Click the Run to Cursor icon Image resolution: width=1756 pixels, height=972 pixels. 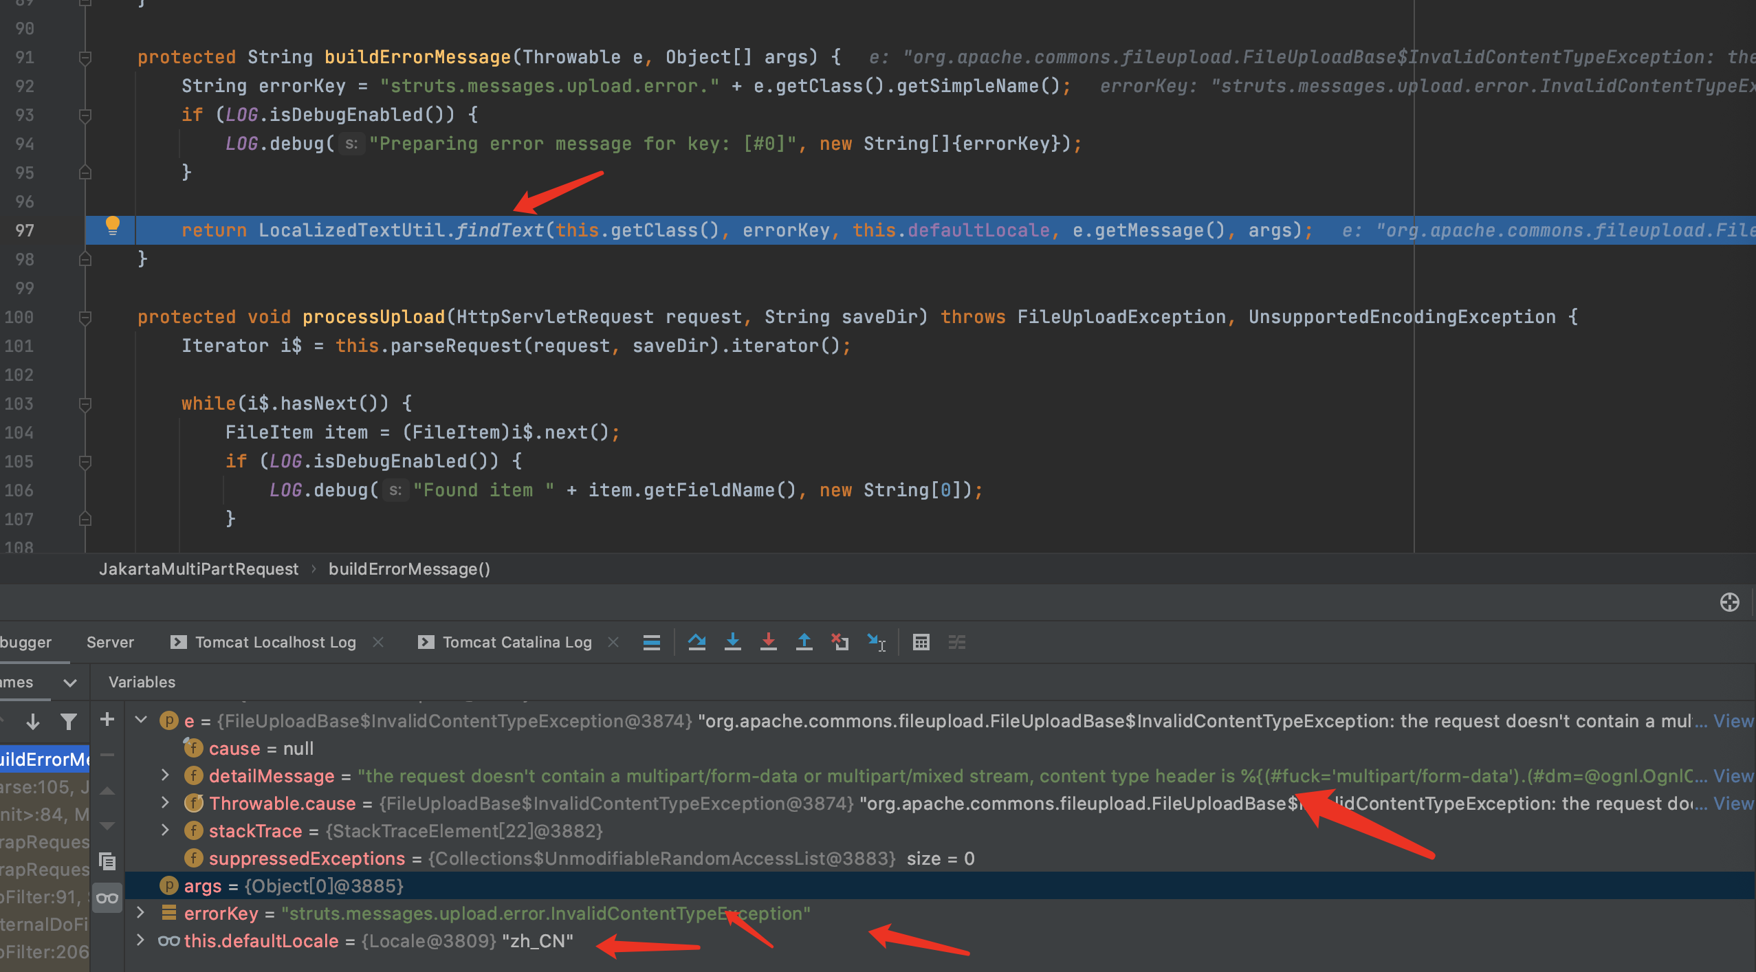[x=876, y=642]
